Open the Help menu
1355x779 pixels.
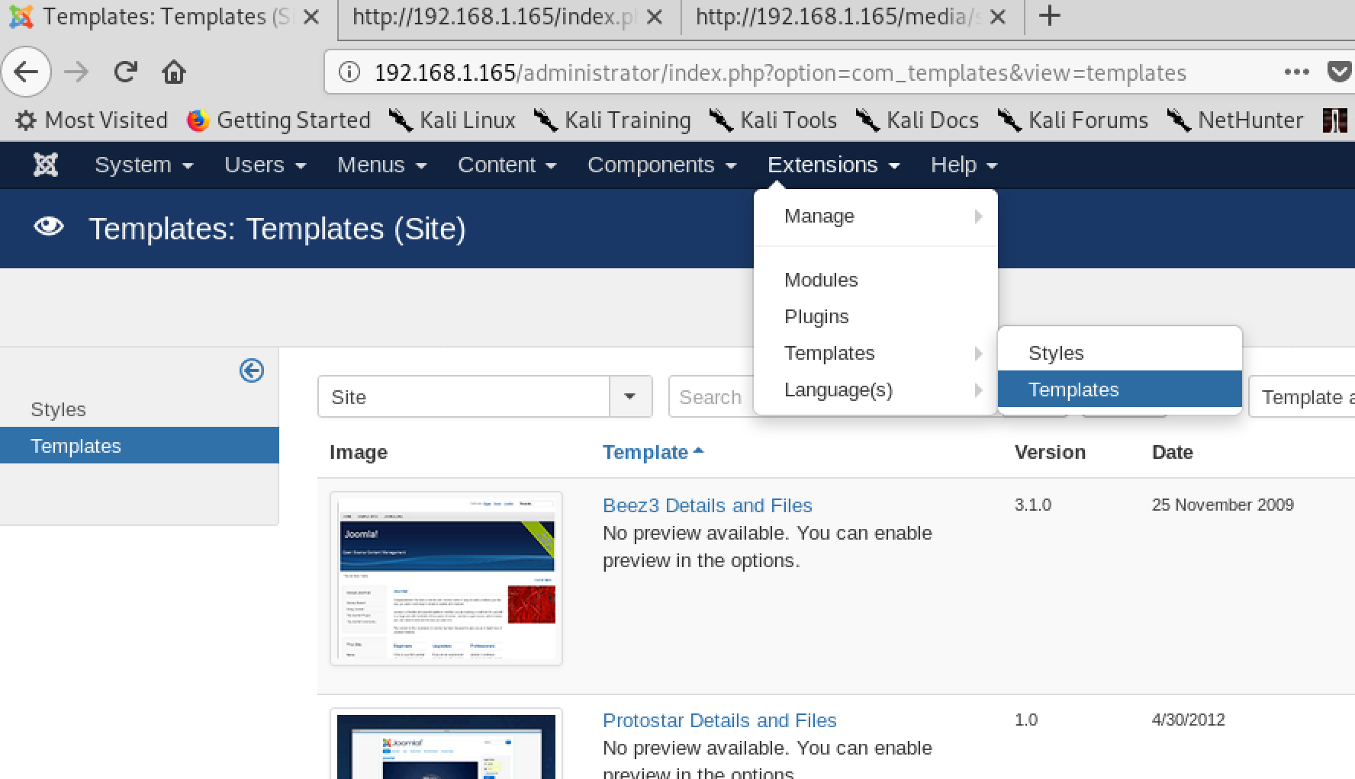[x=964, y=165]
